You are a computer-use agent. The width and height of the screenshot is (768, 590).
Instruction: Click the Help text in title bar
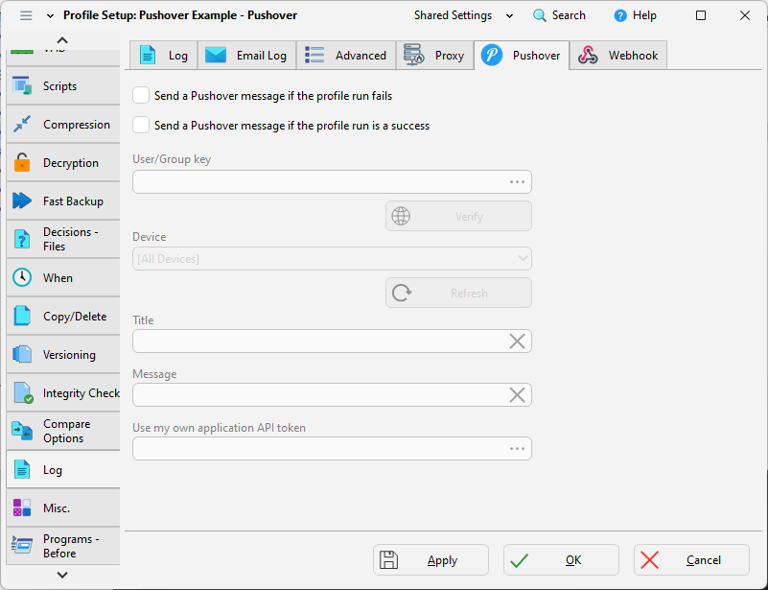coord(644,15)
